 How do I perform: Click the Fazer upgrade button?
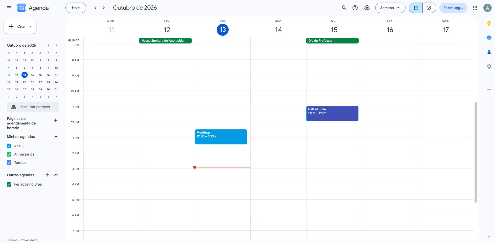453,8
